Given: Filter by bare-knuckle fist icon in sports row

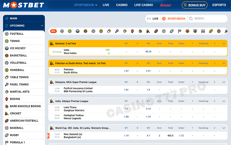Looking at the screenshot, I should [140, 31].
